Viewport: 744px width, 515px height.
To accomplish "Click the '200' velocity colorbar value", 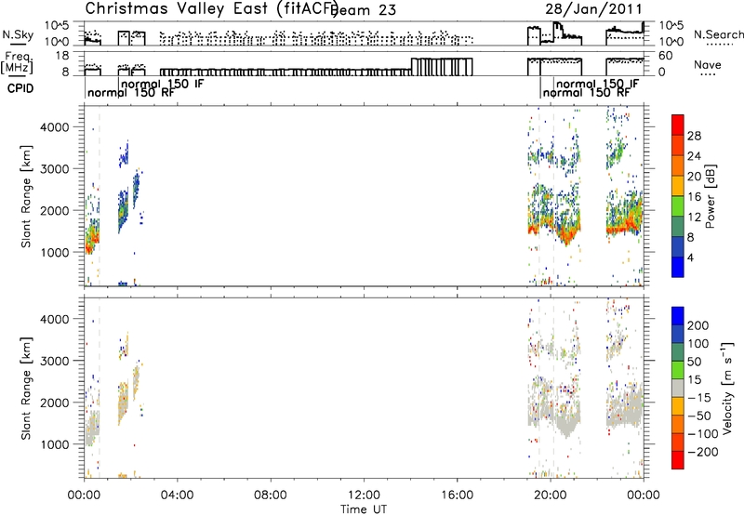I will (698, 325).
